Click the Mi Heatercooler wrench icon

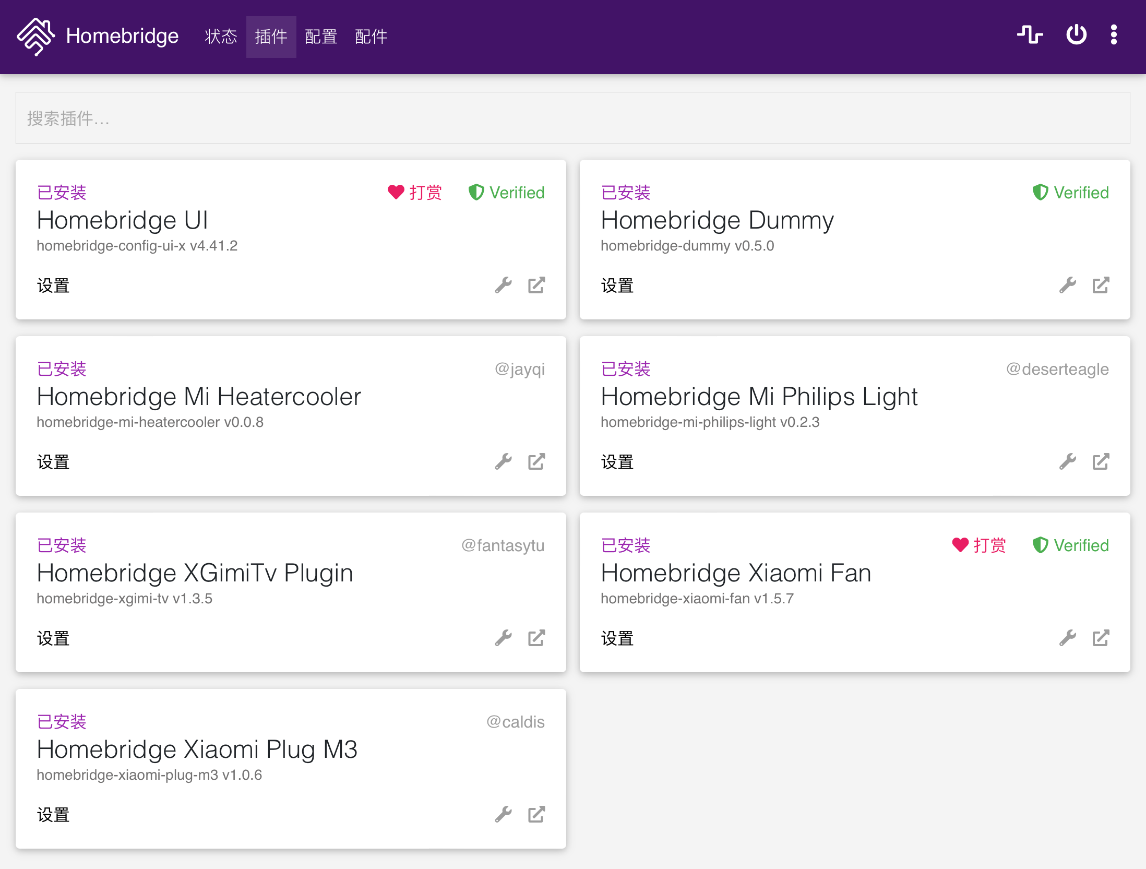click(504, 462)
